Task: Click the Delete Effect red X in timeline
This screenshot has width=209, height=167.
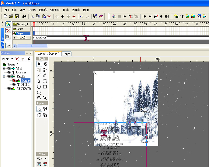Action: click(x=8, y=30)
